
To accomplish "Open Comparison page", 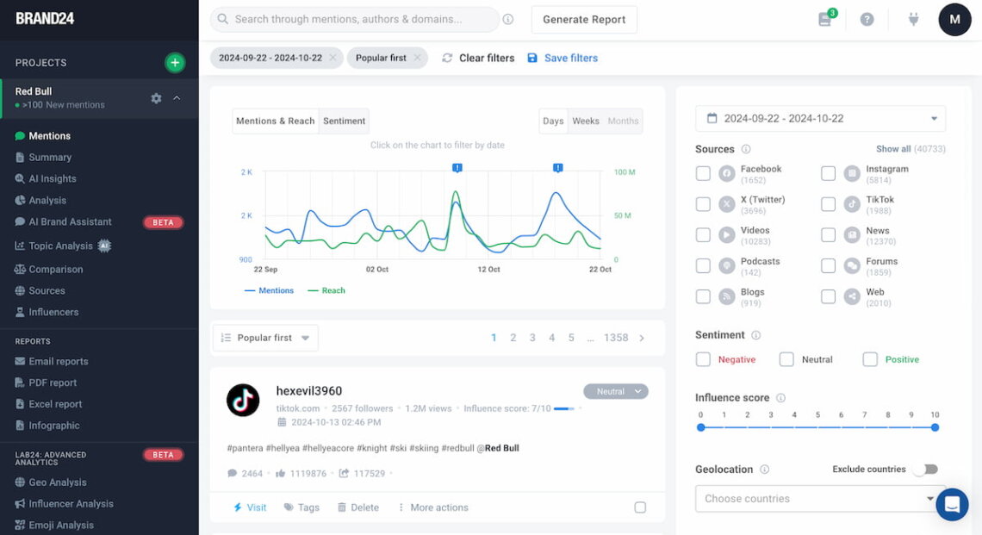I will (x=56, y=270).
